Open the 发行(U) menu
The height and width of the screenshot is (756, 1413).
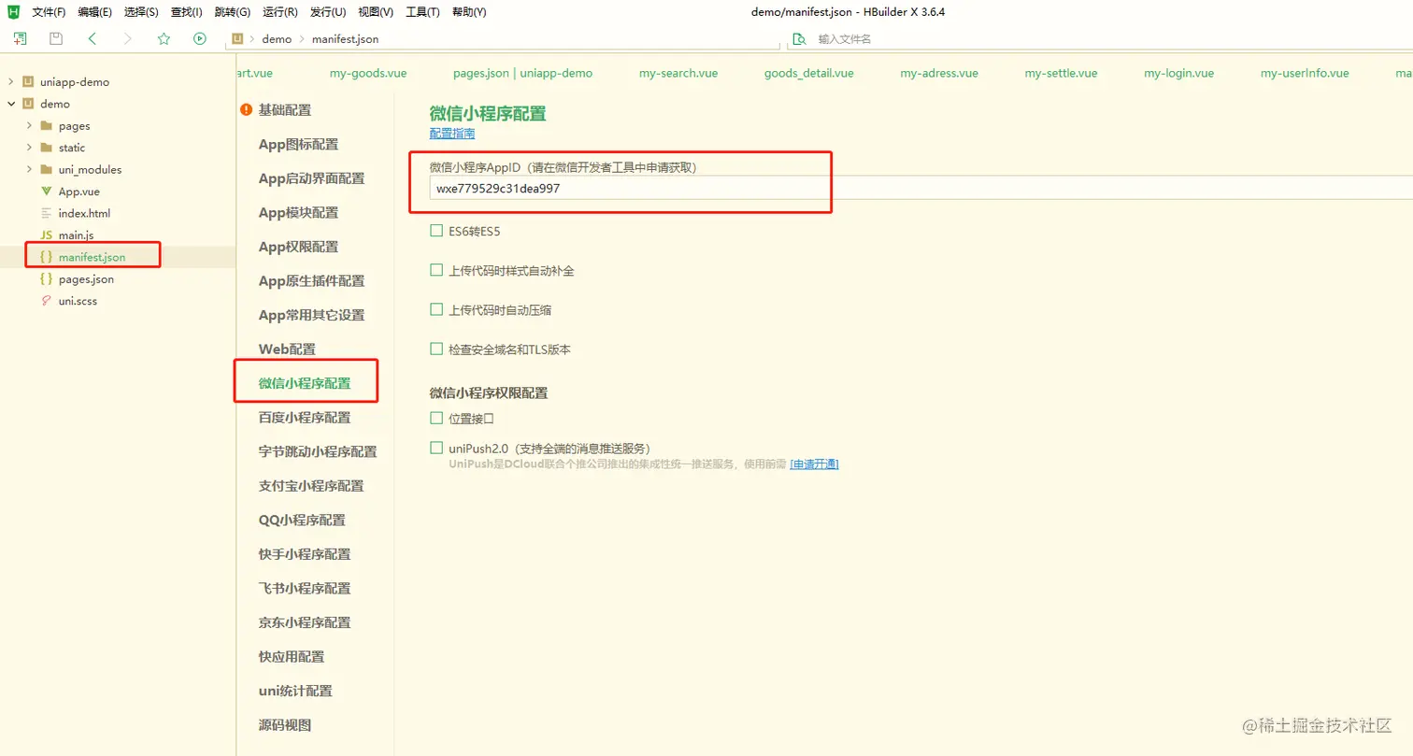tap(328, 12)
